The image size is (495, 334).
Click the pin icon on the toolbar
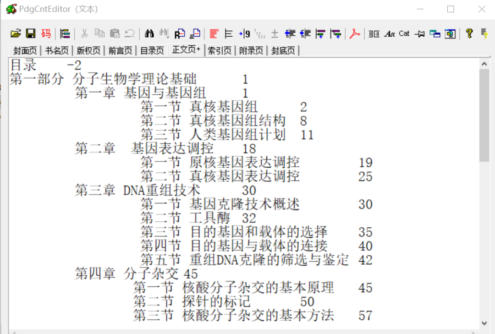pos(419,33)
